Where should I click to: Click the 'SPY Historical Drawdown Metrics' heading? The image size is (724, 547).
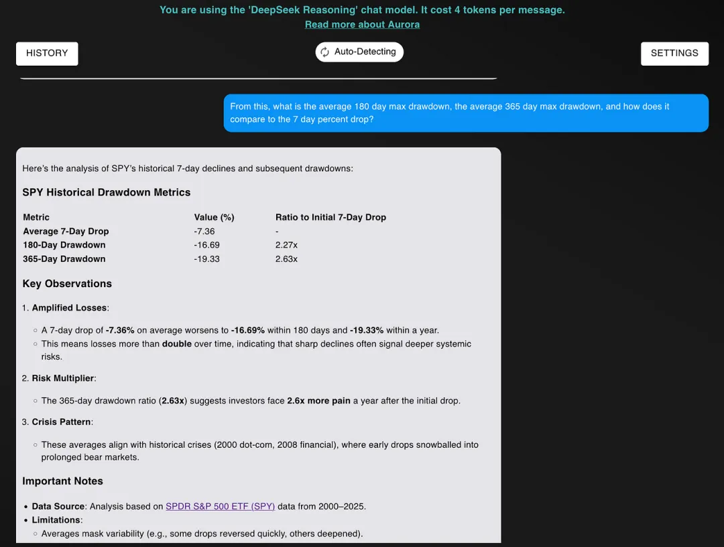click(x=107, y=193)
